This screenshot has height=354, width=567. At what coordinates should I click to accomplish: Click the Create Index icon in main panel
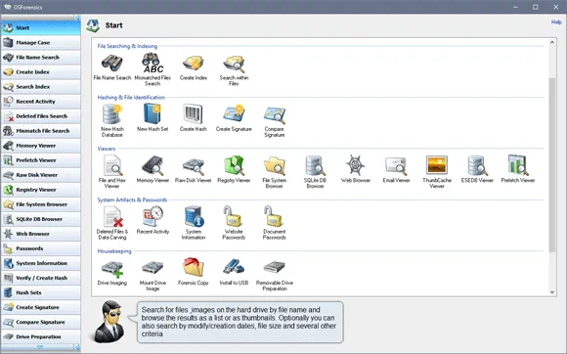click(x=194, y=64)
